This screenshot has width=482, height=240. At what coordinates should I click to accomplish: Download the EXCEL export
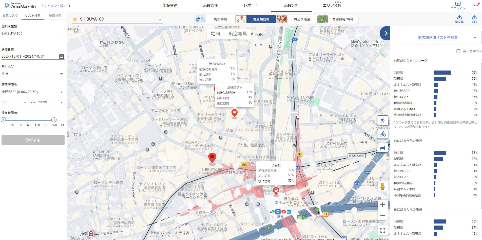459,19
